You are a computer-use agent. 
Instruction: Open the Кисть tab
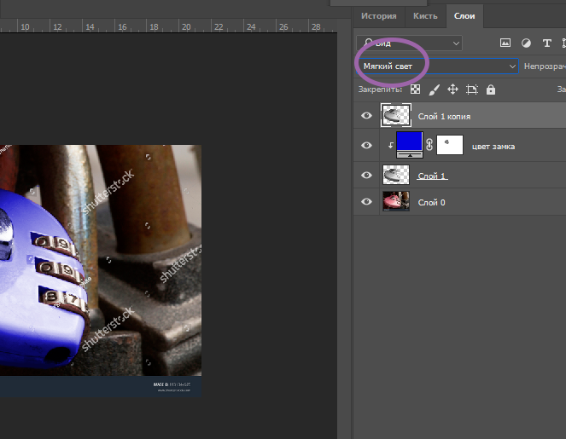click(425, 16)
